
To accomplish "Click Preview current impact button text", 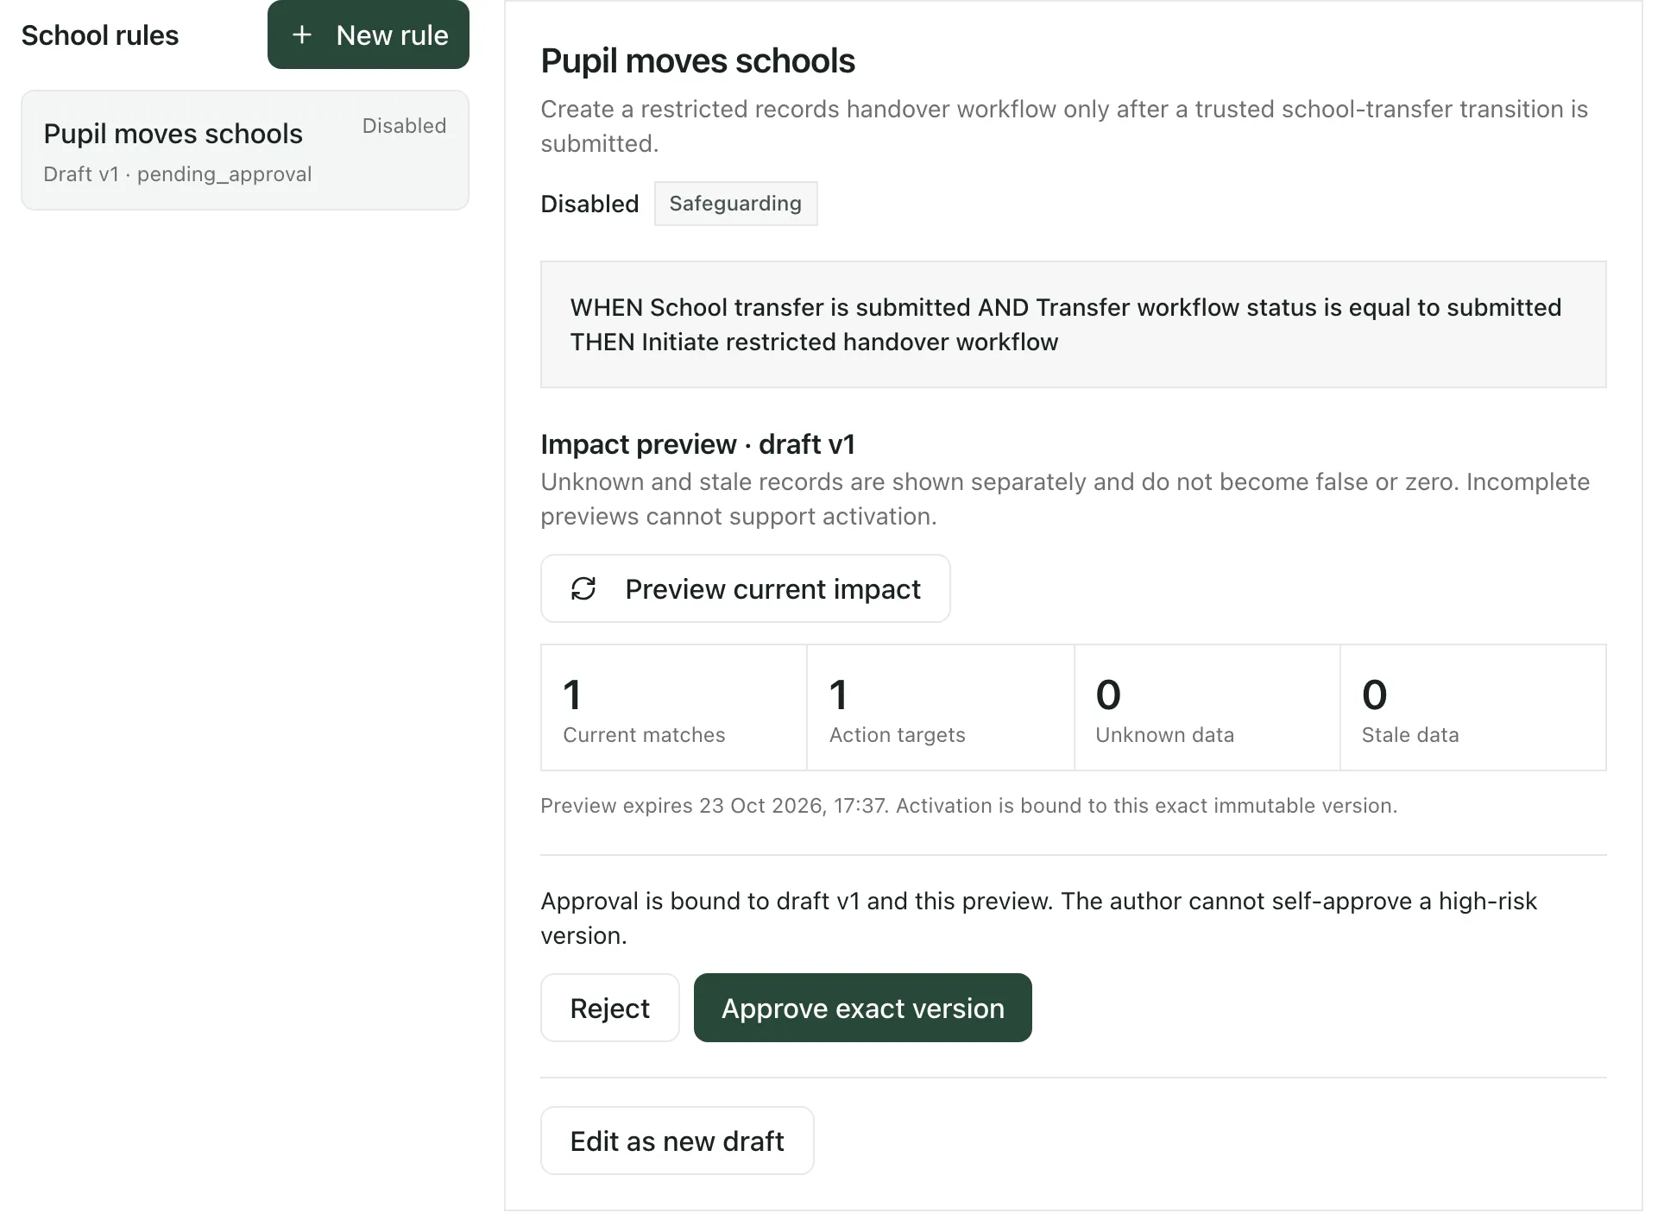I will pos(772,589).
